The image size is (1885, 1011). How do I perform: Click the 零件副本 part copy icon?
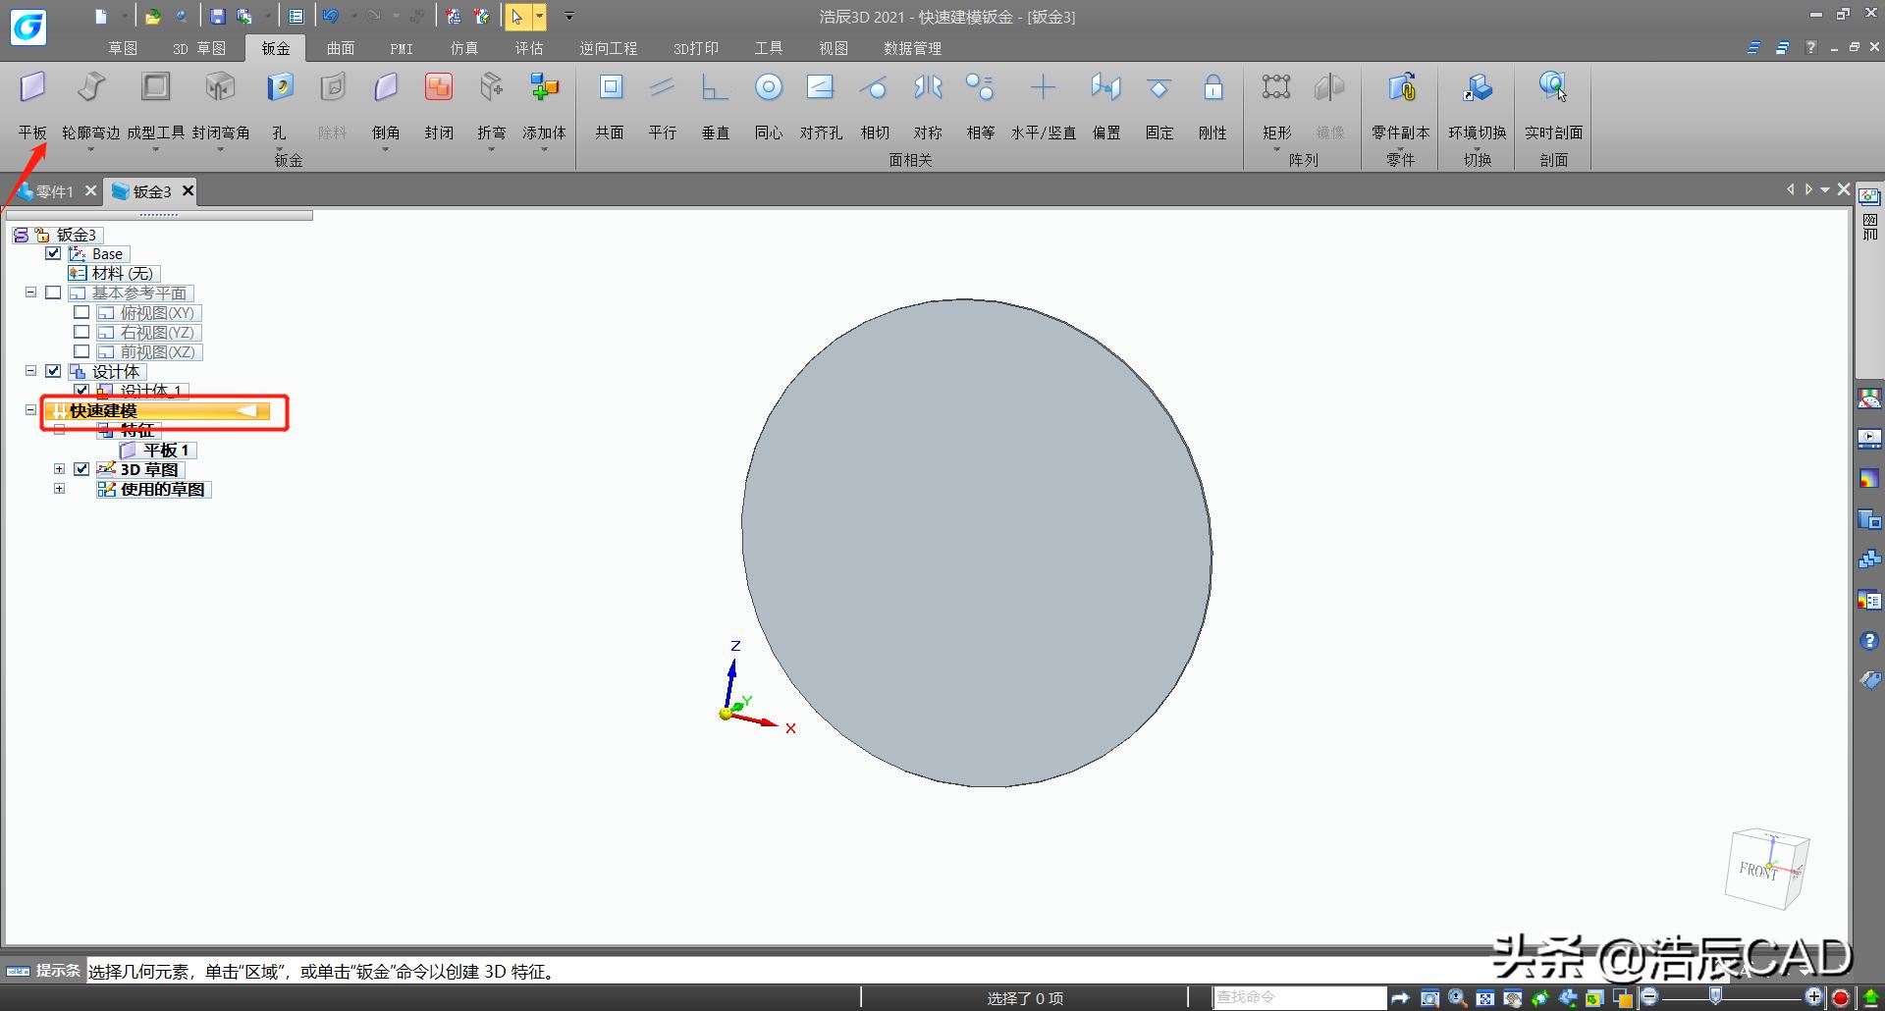click(x=1401, y=88)
